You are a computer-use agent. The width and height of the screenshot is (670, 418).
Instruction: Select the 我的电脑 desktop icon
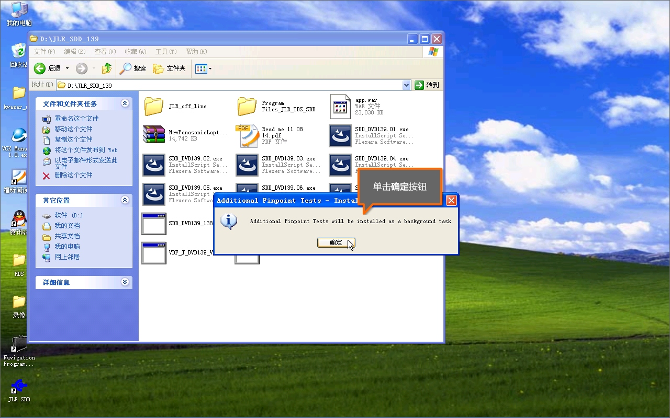tap(19, 10)
